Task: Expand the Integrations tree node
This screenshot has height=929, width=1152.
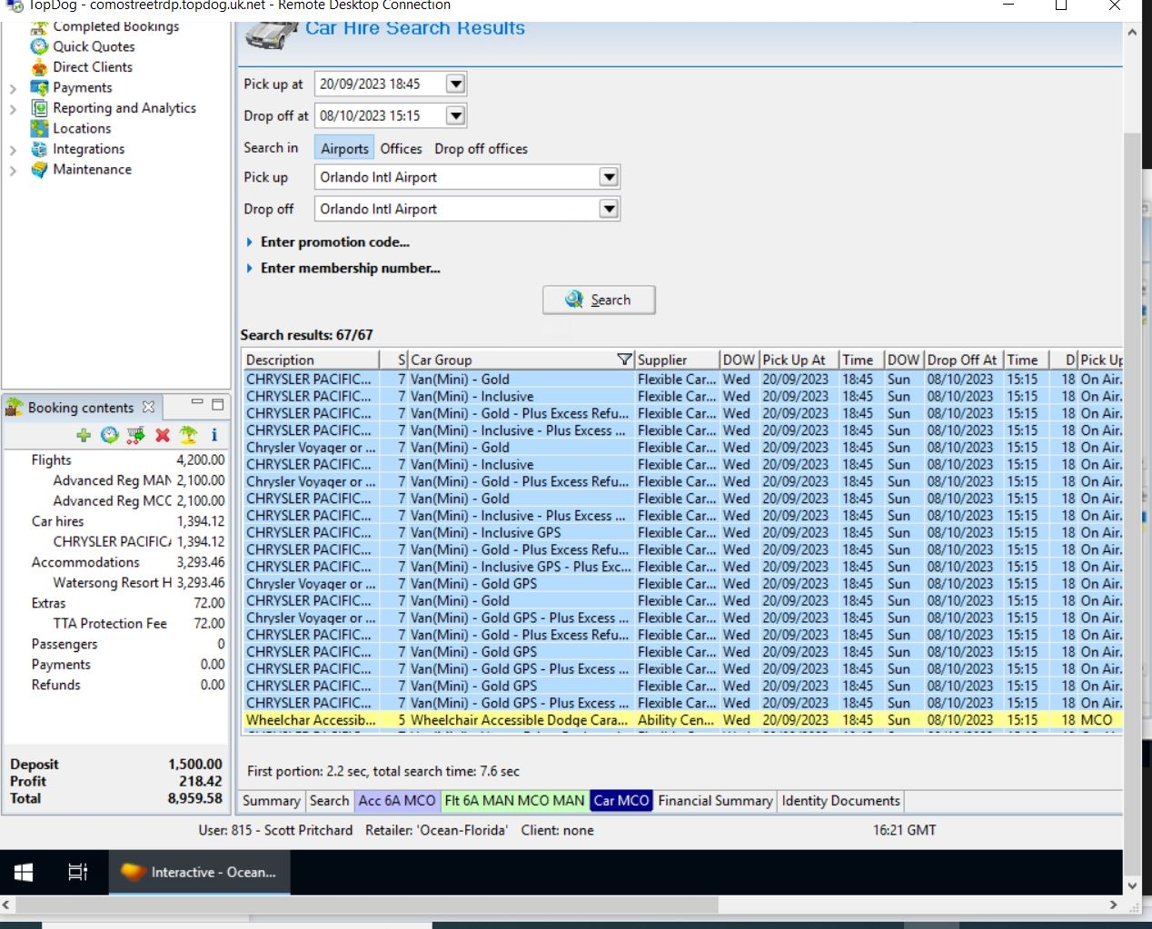Action: click(13, 150)
